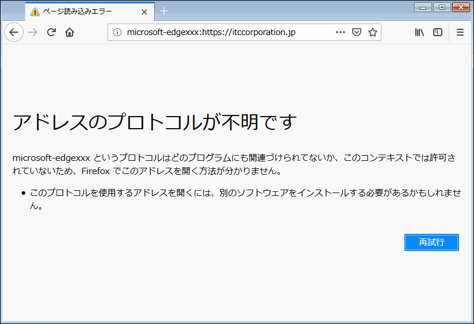The height and width of the screenshot is (324, 474).
Task: Minimize the Firefox window
Action: (x=423, y=7)
